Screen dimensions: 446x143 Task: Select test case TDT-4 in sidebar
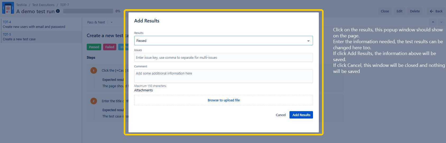click(34, 24)
